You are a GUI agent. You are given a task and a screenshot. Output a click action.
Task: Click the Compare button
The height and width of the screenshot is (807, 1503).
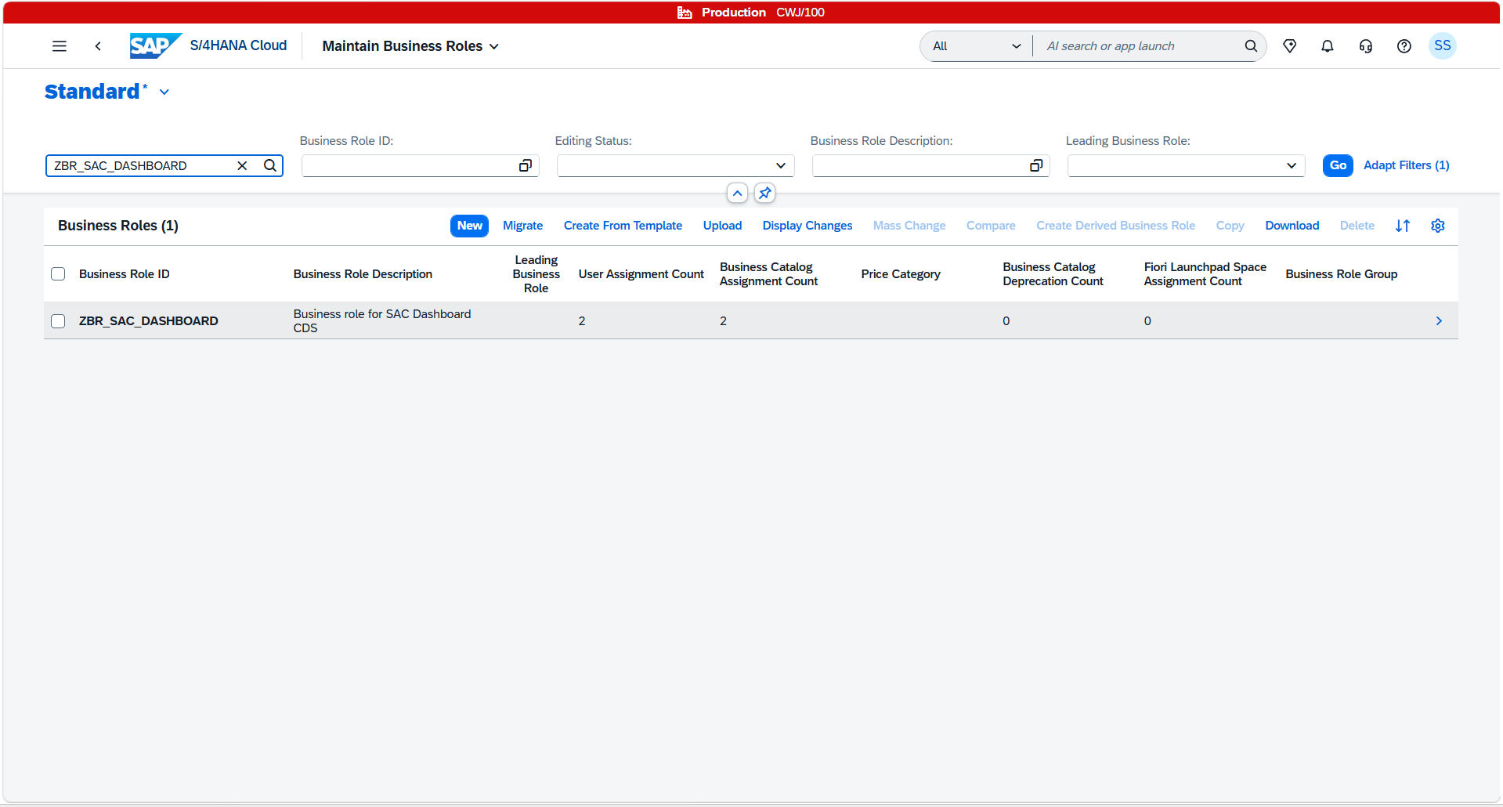pyautogui.click(x=991, y=226)
